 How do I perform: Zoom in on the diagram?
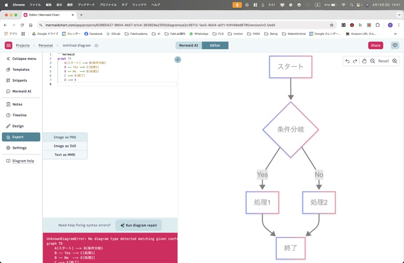coord(395,61)
